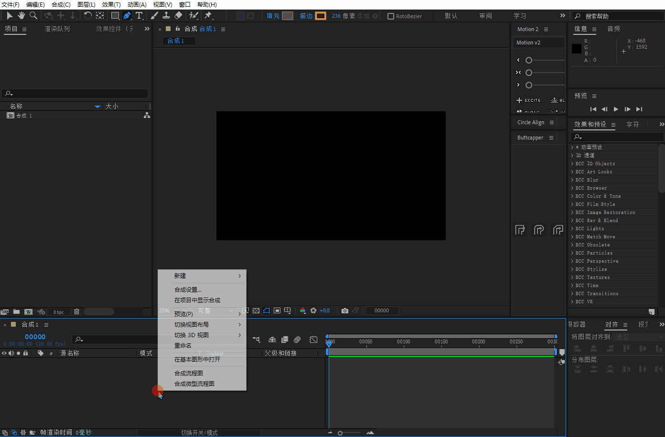Open the channel and color management icon

[x=303, y=310]
